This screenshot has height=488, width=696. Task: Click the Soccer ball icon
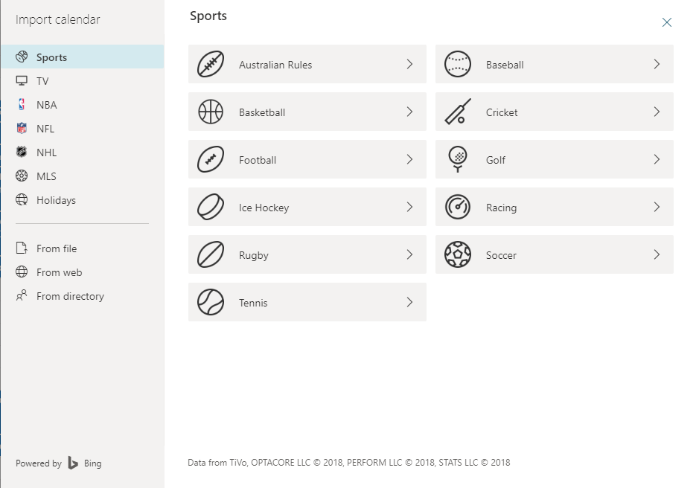point(458,254)
